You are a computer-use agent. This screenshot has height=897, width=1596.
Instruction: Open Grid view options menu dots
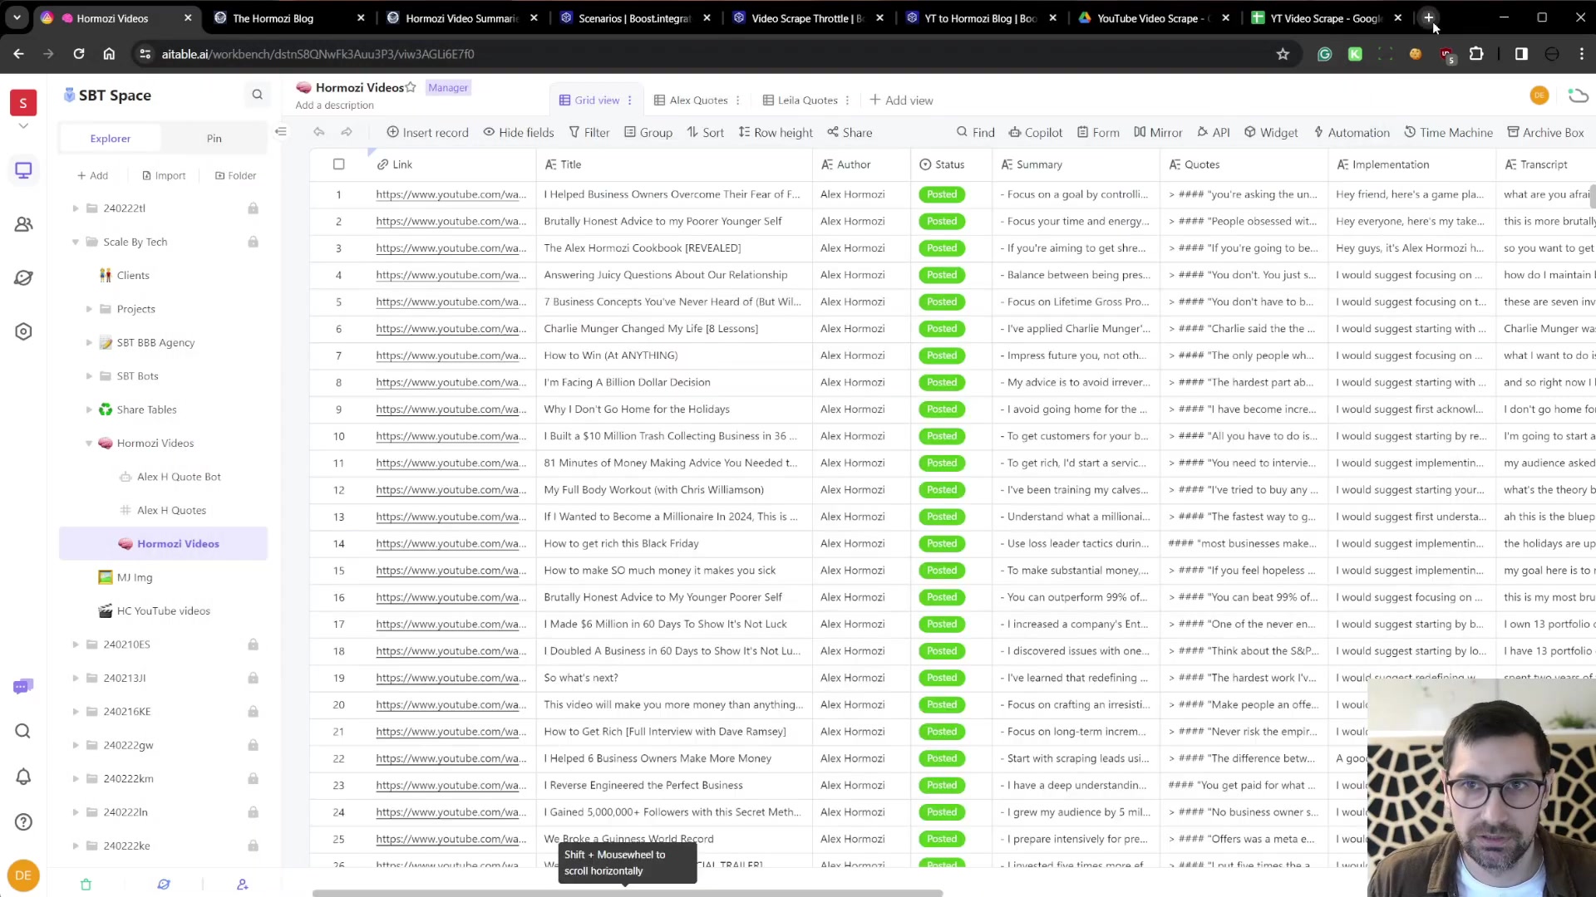[x=630, y=100]
